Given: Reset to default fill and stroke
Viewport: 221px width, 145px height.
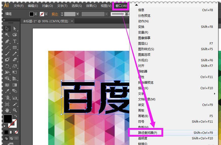Looking at the screenshot, I should point(5,126).
